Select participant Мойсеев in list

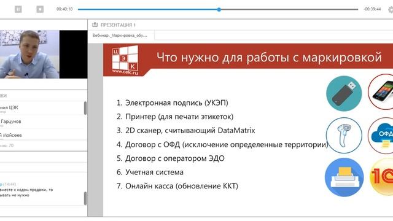tap(42, 136)
